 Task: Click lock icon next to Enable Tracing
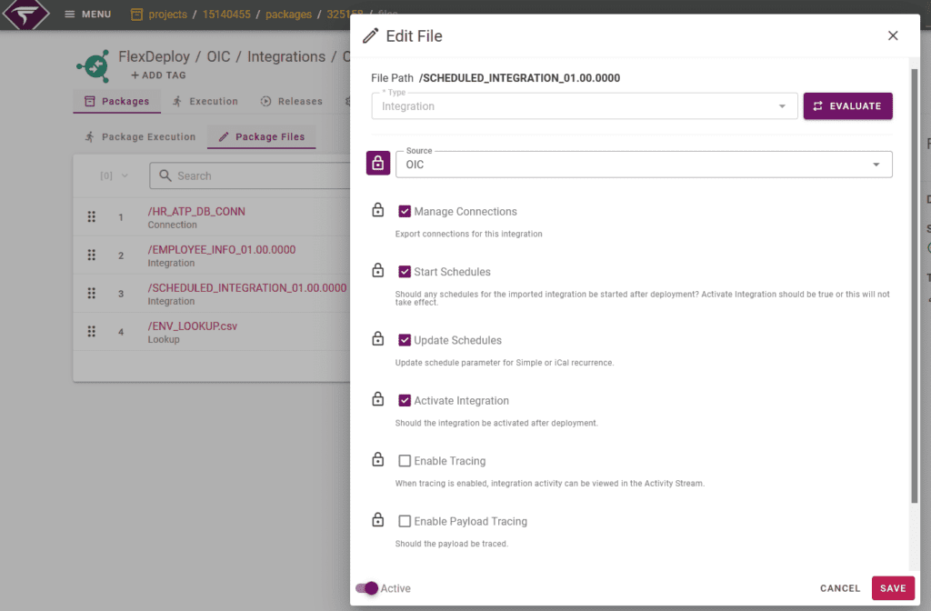pyautogui.click(x=377, y=459)
